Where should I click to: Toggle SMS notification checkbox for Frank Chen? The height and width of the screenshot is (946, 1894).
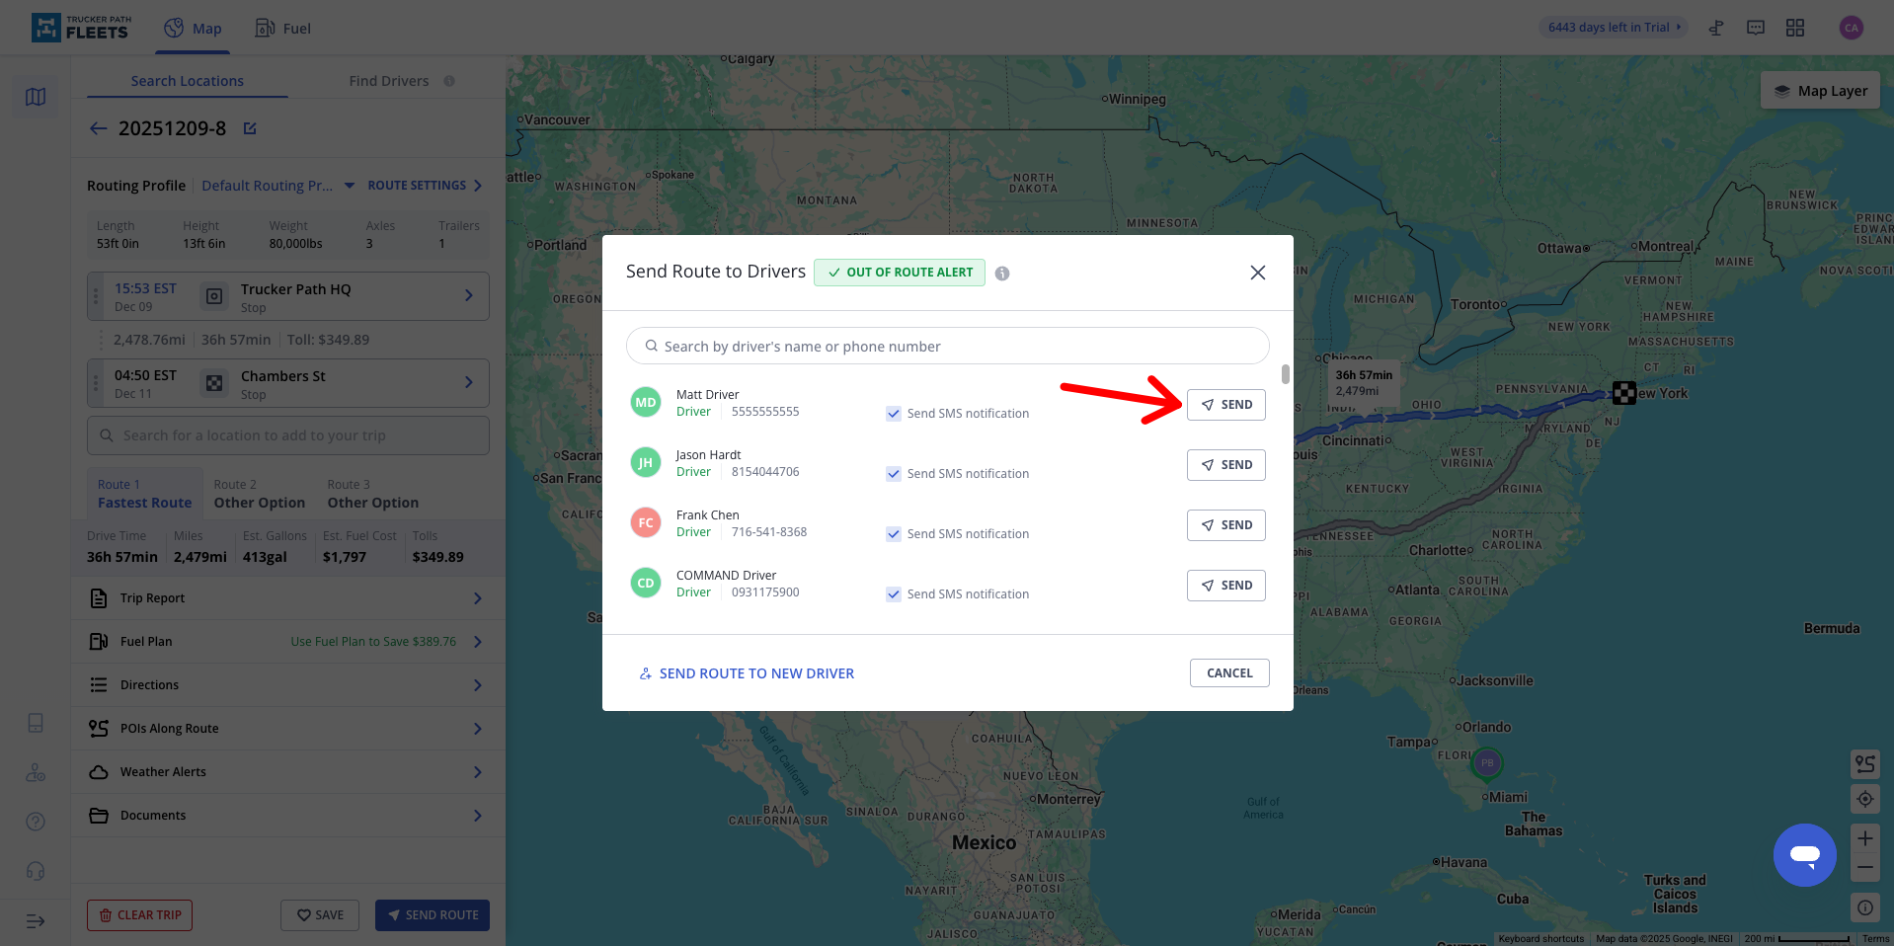(x=894, y=534)
